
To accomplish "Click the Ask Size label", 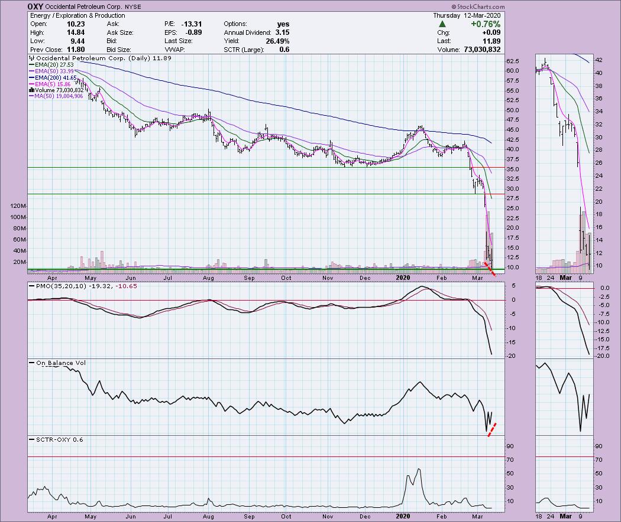I will [120, 33].
